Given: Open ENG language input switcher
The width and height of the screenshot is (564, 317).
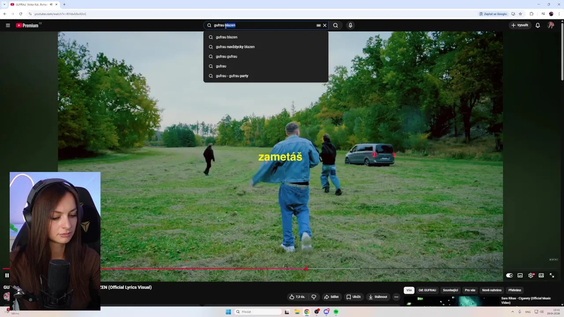Looking at the screenshot, I should 528,312.
